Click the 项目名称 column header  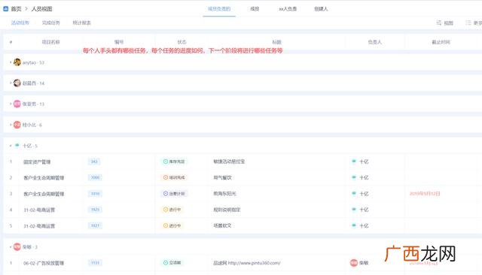click(51, 42)
